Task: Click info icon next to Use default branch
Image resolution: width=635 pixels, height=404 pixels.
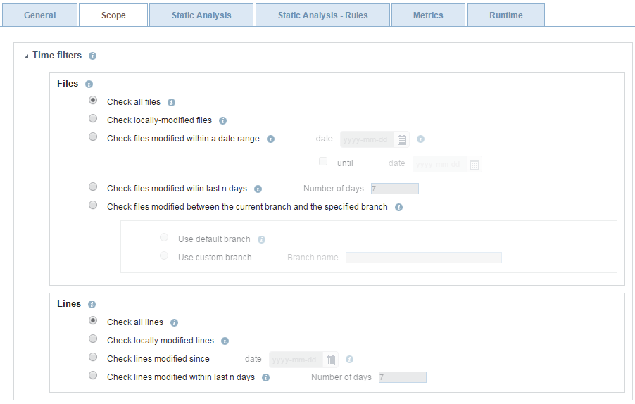Action: pyautogui.click(x=261, y=239)
